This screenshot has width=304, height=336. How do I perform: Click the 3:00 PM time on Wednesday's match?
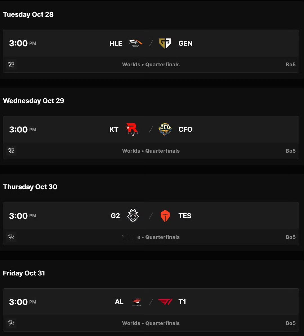(x=23, y=130)
